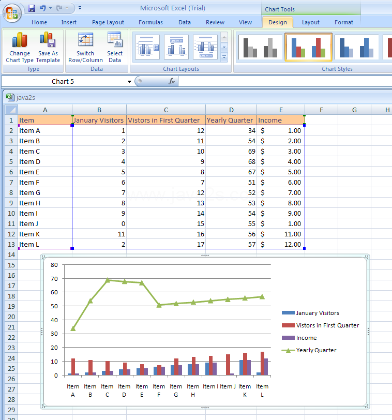Image resolution: width=392 pixels, height=420 pixels.
Task: Click the Select All corner button
Action: coord(11,110)
